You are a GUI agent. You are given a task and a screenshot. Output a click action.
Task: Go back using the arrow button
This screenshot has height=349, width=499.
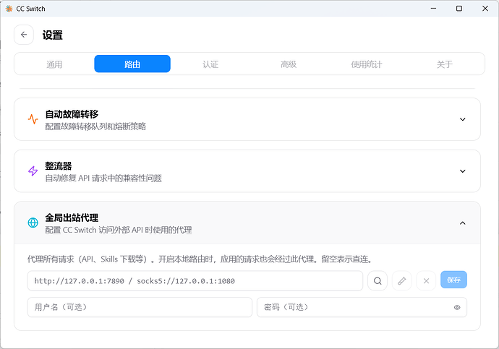(24, 35)
